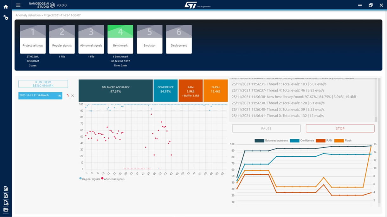The width and height of the screenshot is (387, 217).
Task: Click the red progress arc beside the benchmark entry
Action: (x=68, y=95)
